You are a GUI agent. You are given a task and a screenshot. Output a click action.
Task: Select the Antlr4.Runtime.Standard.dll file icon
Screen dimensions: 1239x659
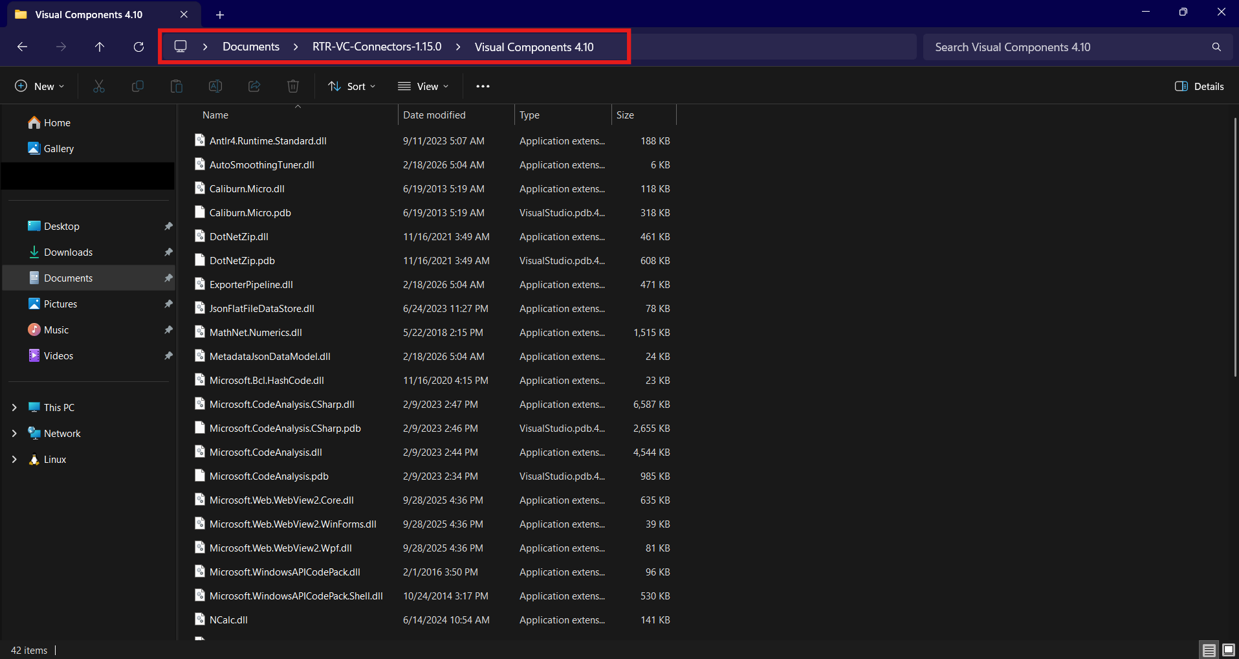tap(200, 140)
